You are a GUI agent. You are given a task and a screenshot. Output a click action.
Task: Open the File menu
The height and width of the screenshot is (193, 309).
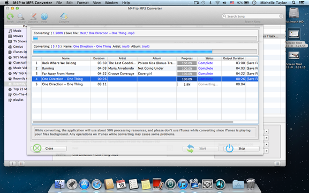click(59, 3)
